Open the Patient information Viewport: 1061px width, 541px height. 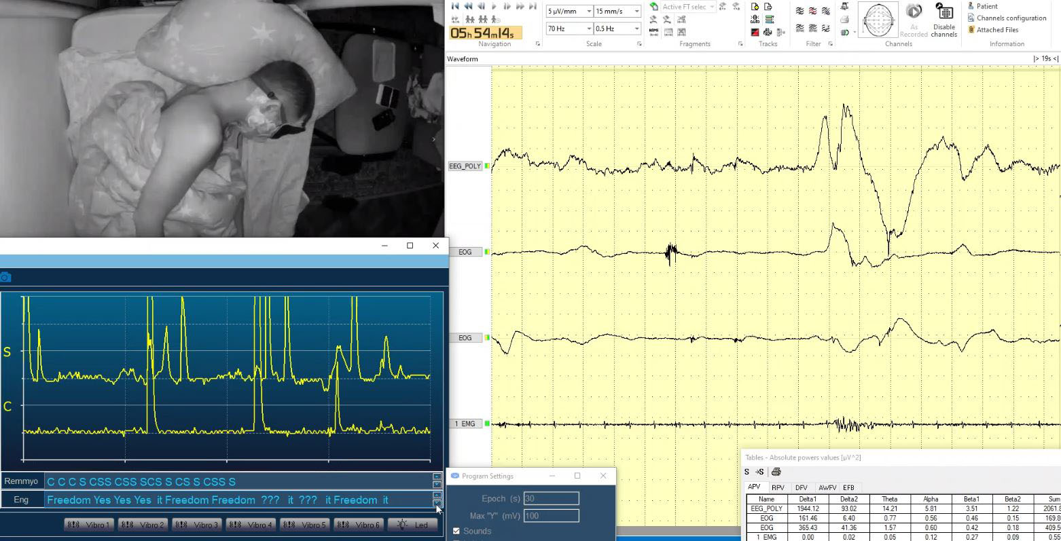coord(986,6)
